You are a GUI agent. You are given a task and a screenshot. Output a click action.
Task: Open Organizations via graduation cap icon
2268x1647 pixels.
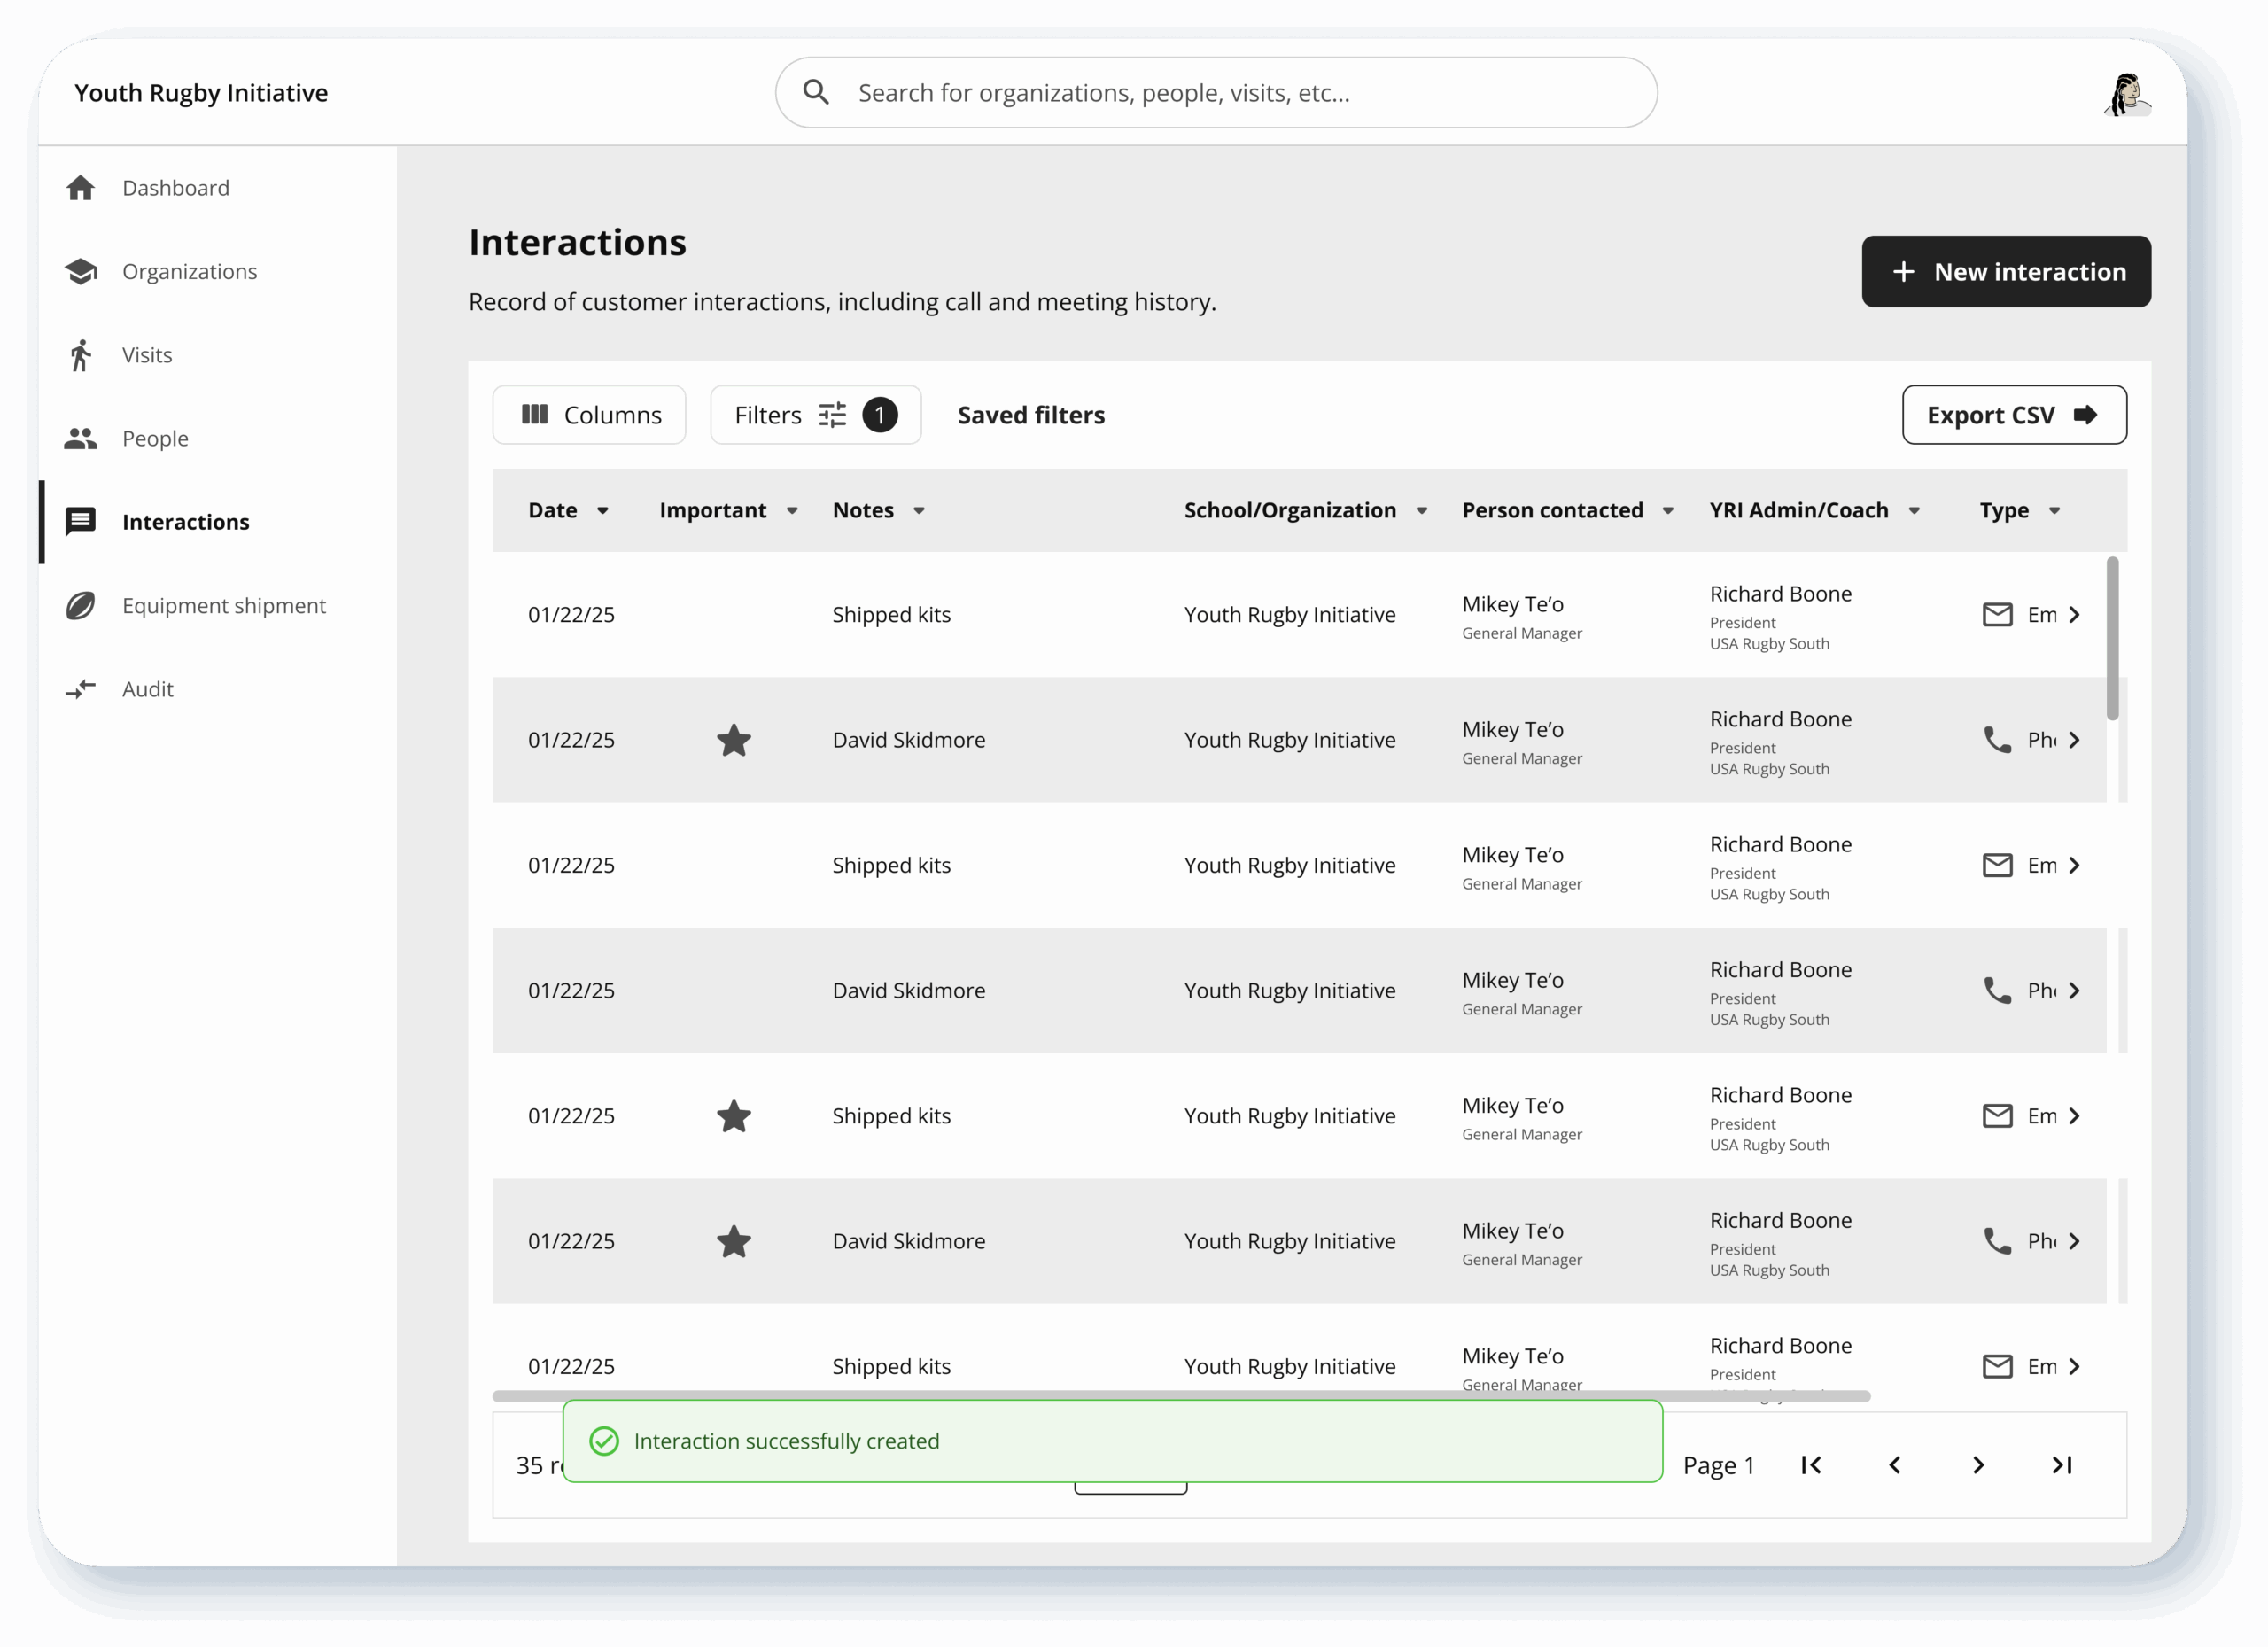(80, 271)
